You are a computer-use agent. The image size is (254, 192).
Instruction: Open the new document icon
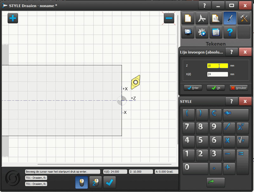coord(188,18)
